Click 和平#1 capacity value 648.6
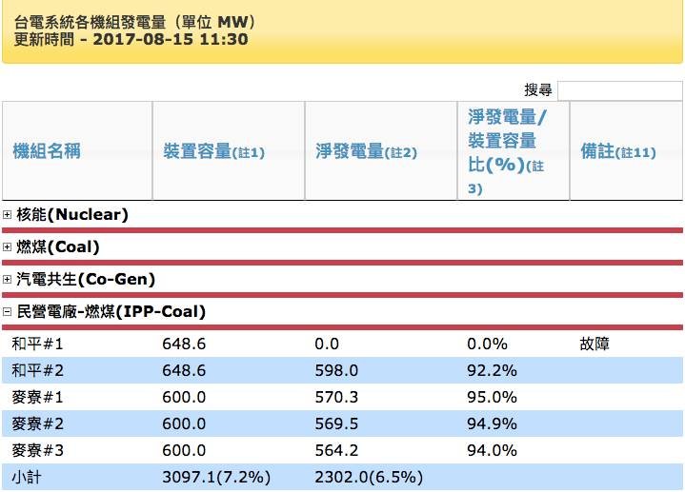Viewport: 685px width, 492px height. 184,344
